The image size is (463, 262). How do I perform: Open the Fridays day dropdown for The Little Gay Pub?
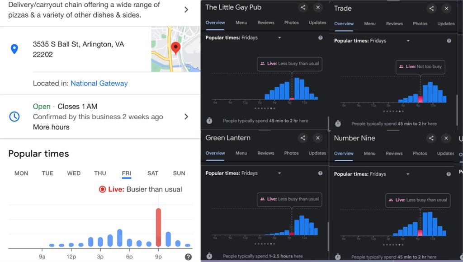[x=279, y=38]
